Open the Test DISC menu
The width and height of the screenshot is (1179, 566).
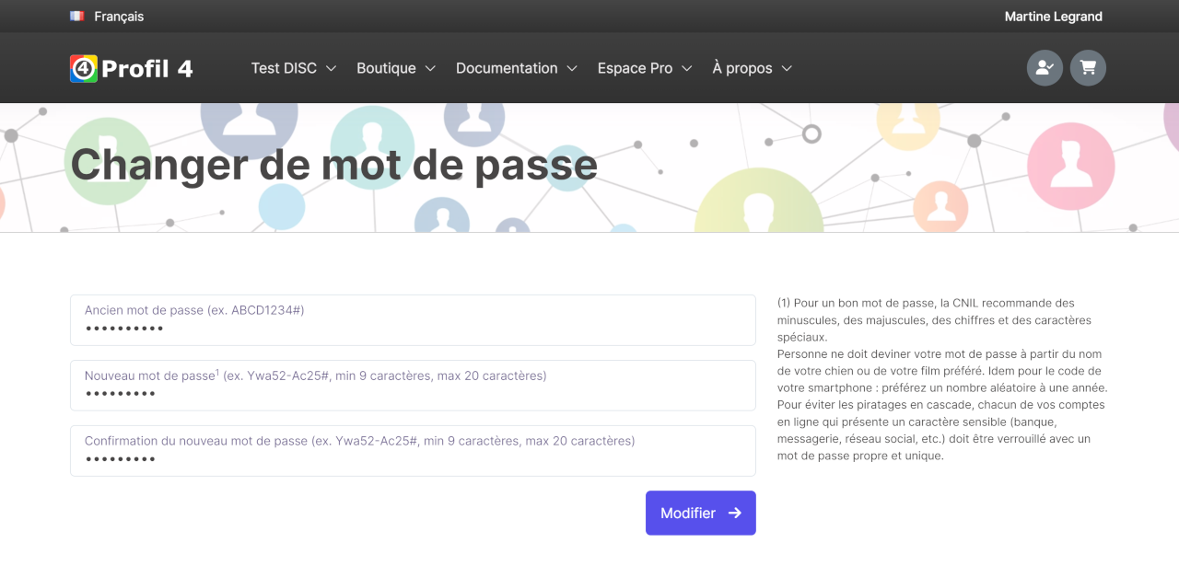pos(284,68)
